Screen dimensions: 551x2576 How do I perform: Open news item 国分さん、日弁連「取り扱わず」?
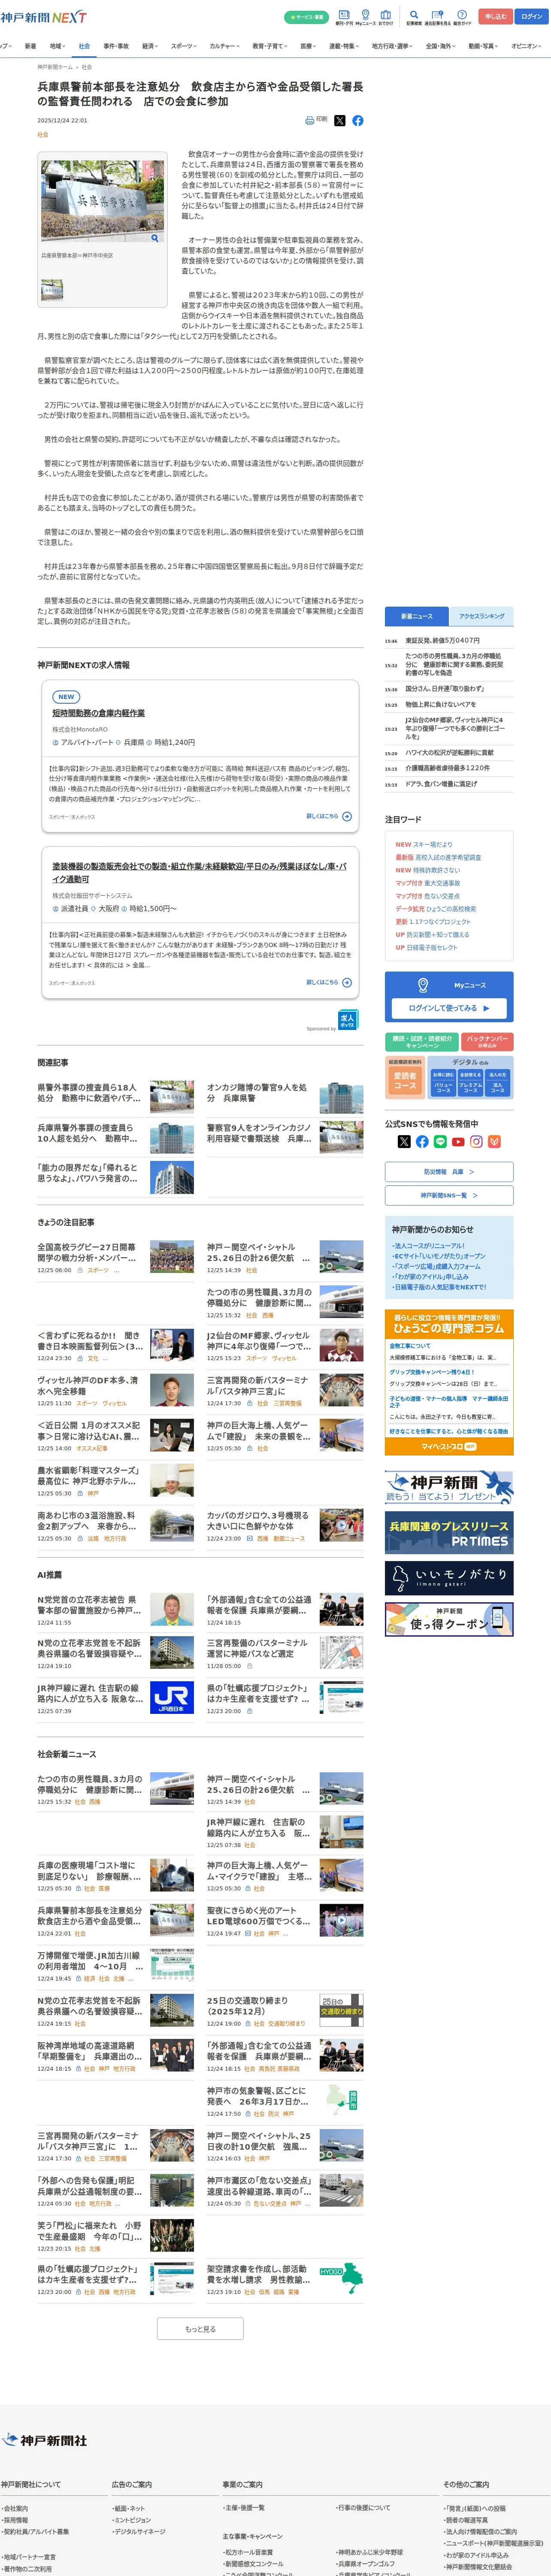click(444, 689)
